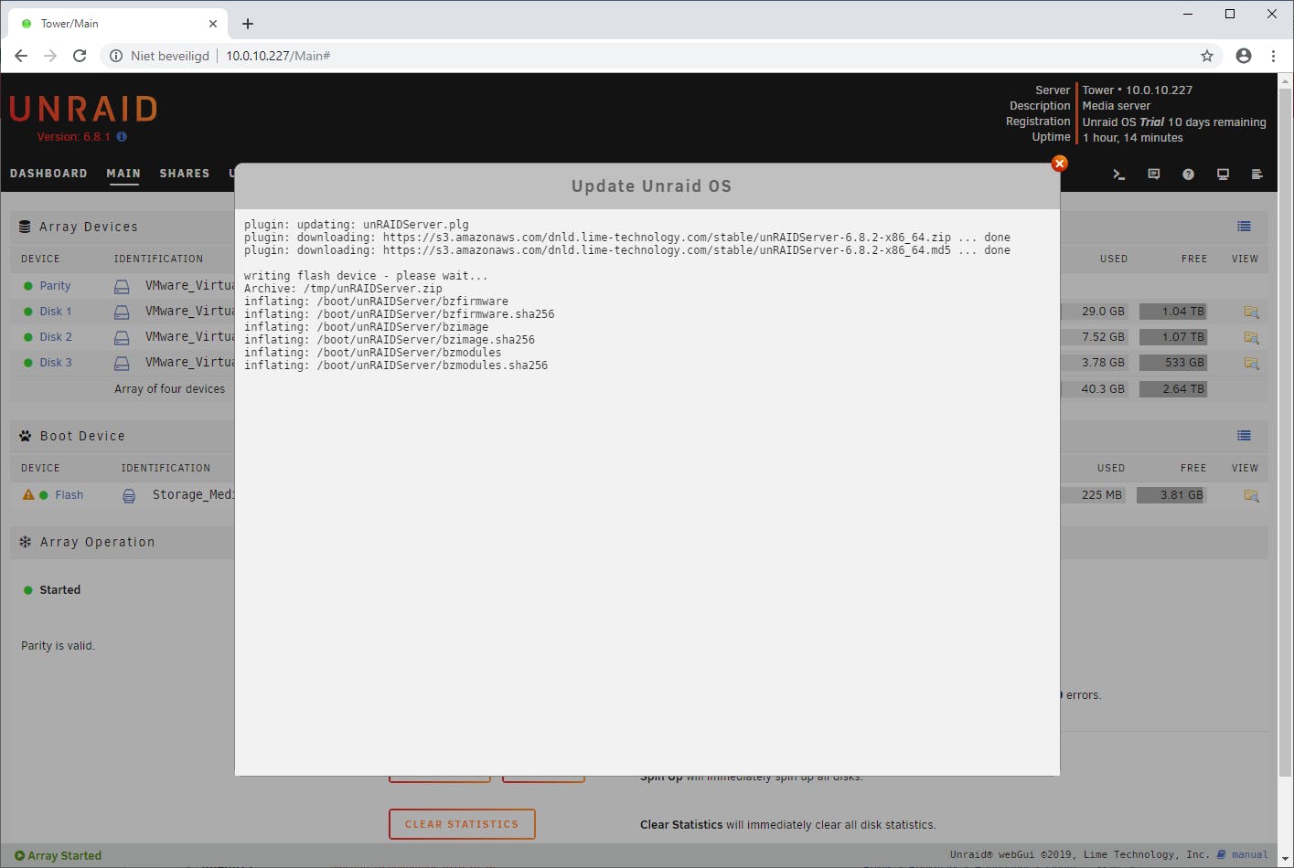Click the Array Operation snowflake icon
1294x868 pixels.
click(x=25, y=542)
